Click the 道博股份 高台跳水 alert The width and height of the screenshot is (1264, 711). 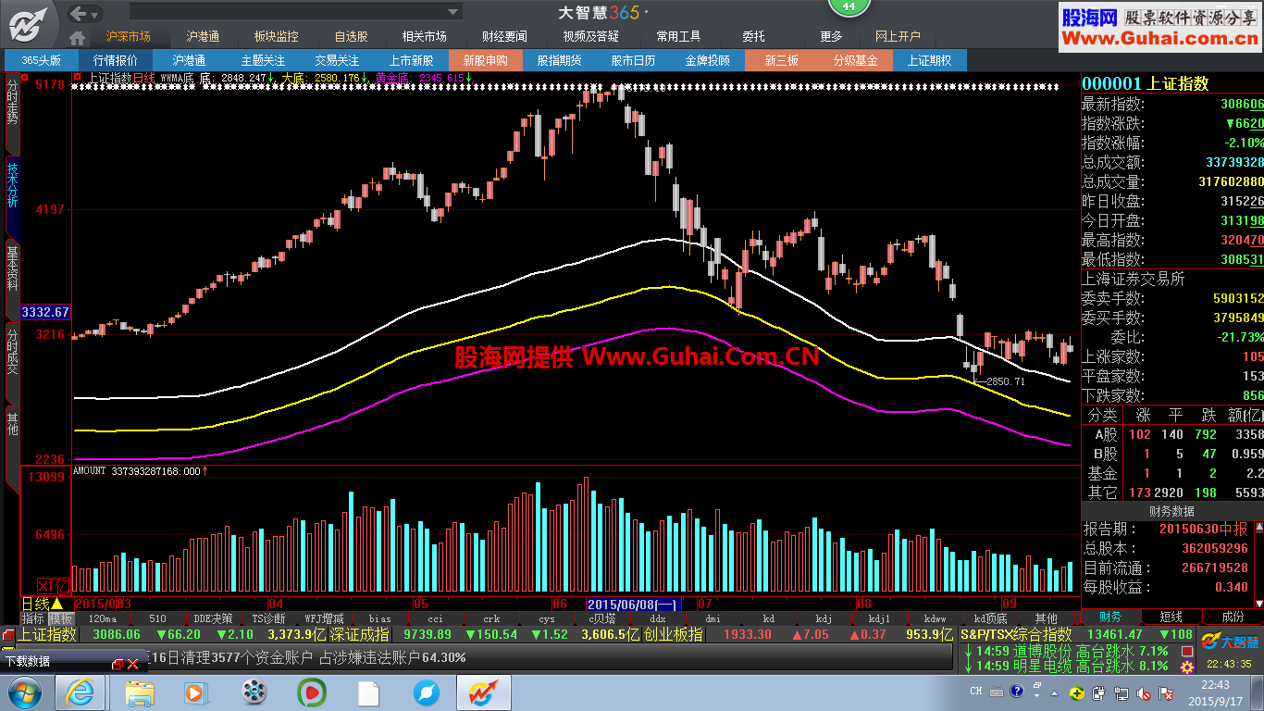click(1066, 651)
